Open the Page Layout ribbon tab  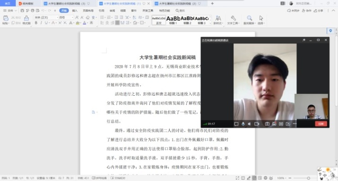[x=88, y=10]
